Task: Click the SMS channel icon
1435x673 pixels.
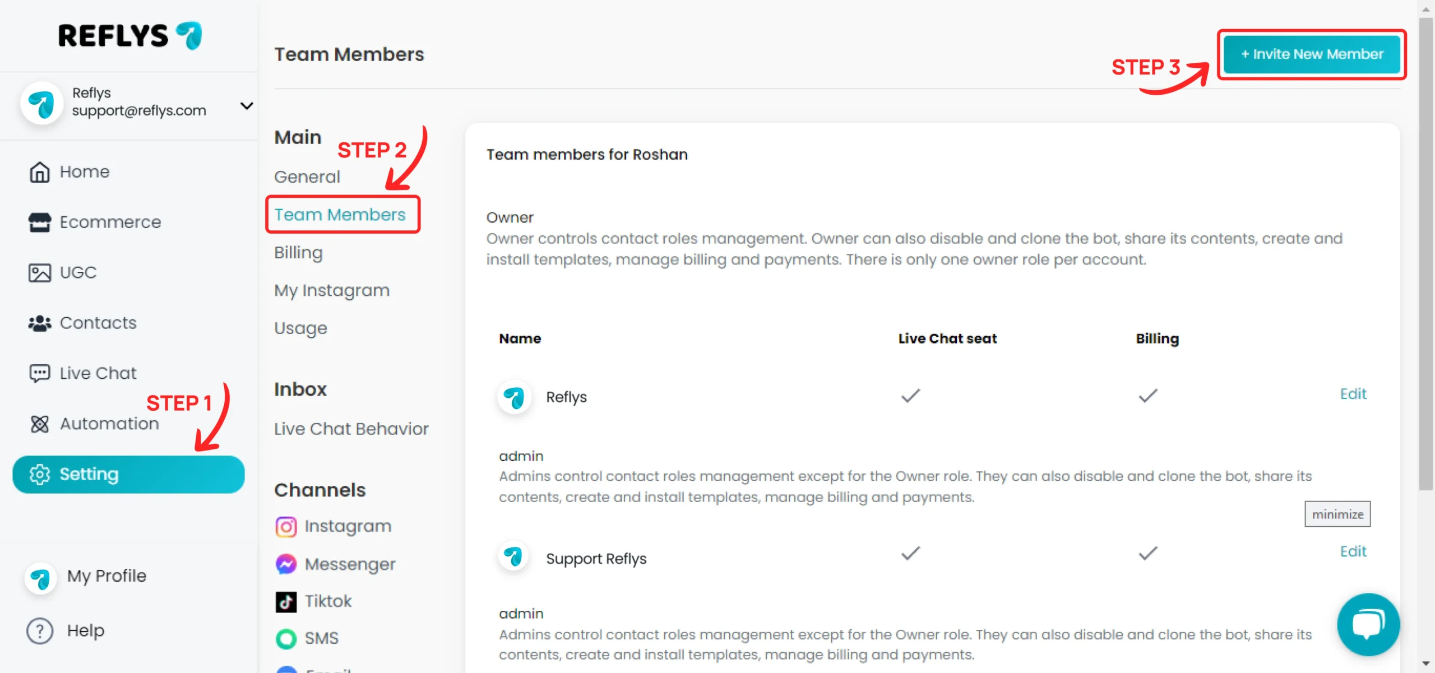Action: click(286, 639)
